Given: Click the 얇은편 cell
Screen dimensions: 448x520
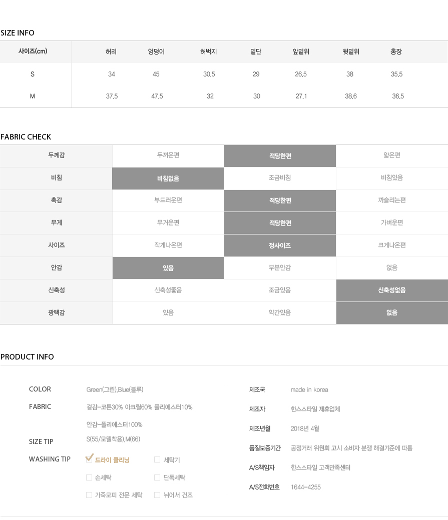Looking at the screenshot, I should coord(392,155).
